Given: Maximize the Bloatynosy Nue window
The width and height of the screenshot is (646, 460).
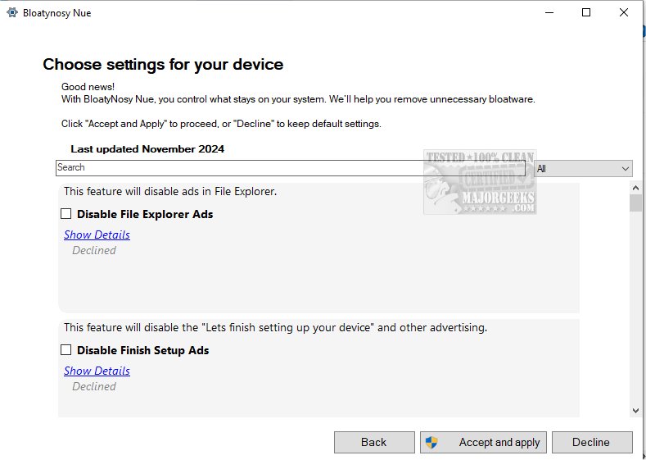Looking at the screenshot, I should tap(586, 12).
